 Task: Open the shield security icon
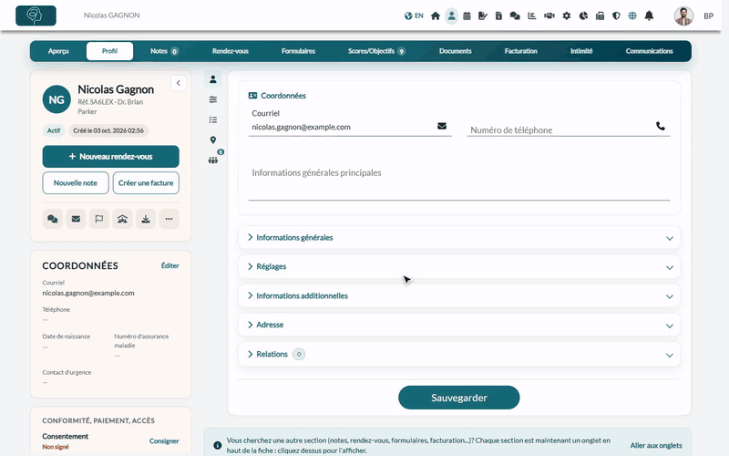(616, 16)
